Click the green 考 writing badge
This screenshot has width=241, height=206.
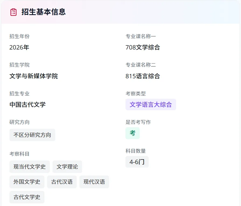point(132,133)
